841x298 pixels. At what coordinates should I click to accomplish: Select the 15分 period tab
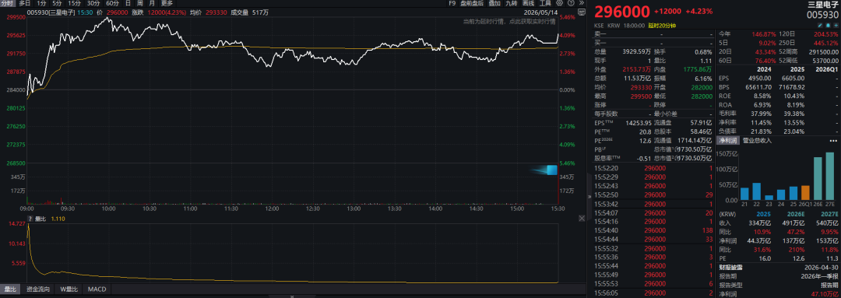(x=74, y=2)
